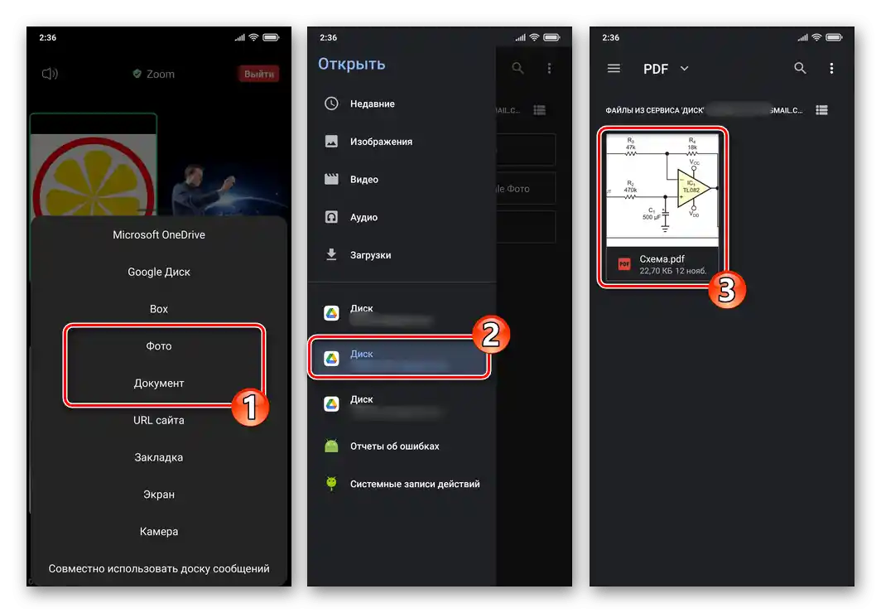
Task: Expand the PDF dropdown title
Action: [x=666, y=69]
